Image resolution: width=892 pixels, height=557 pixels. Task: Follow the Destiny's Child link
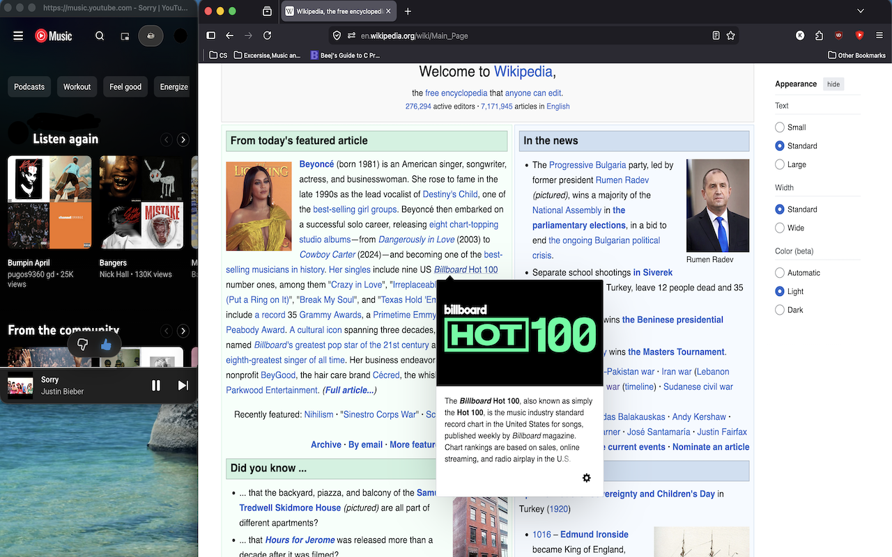[x=450, y=194]
